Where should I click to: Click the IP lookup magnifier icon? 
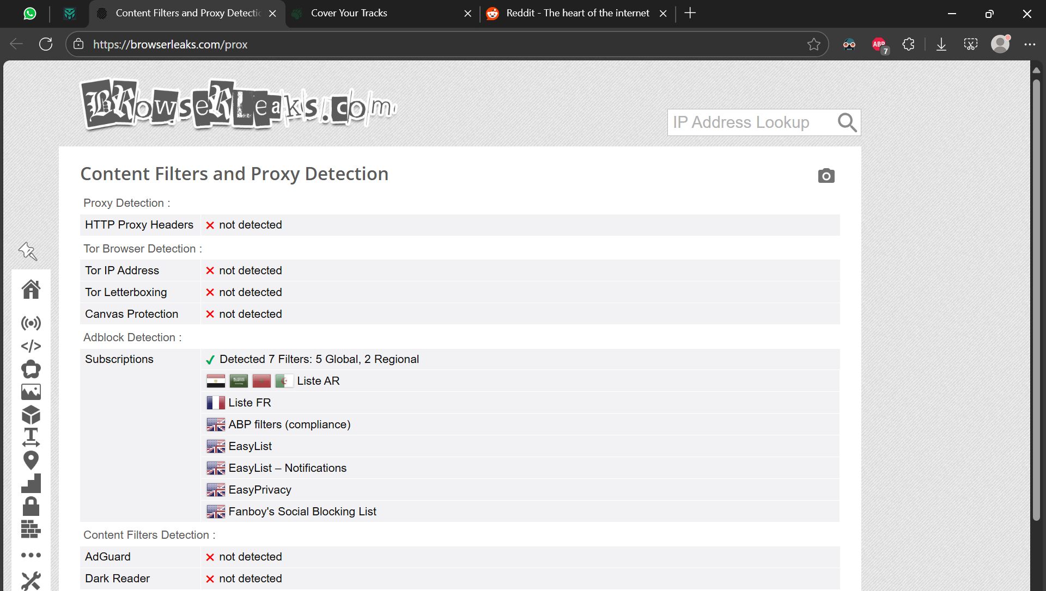[847, 123]
